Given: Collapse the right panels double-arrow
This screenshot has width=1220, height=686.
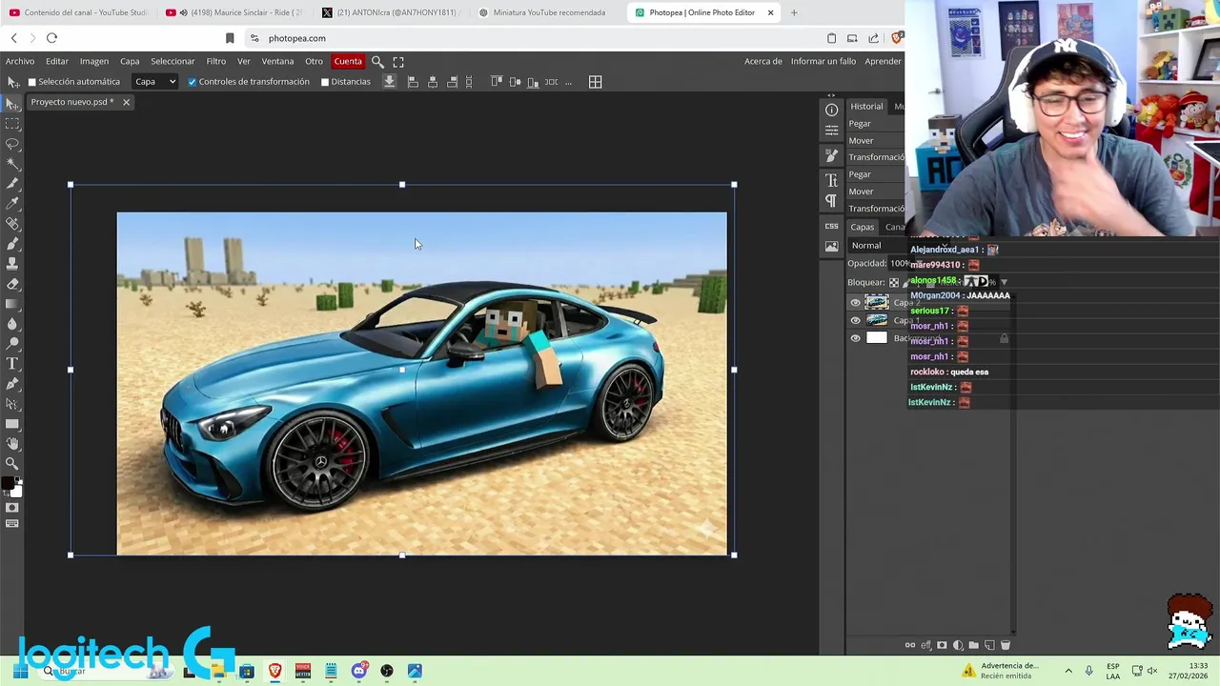Looking at the screenshot, I should click(831, 95).
